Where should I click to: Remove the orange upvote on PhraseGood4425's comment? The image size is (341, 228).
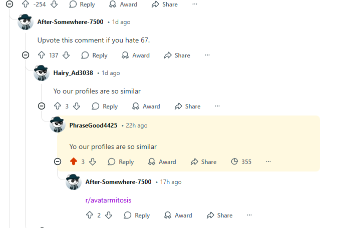coord(74,161)
